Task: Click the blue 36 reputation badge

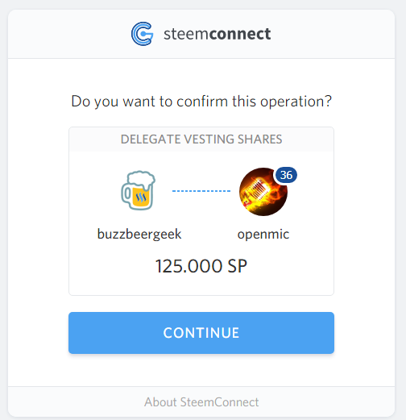Action: [x=286, y=175]
